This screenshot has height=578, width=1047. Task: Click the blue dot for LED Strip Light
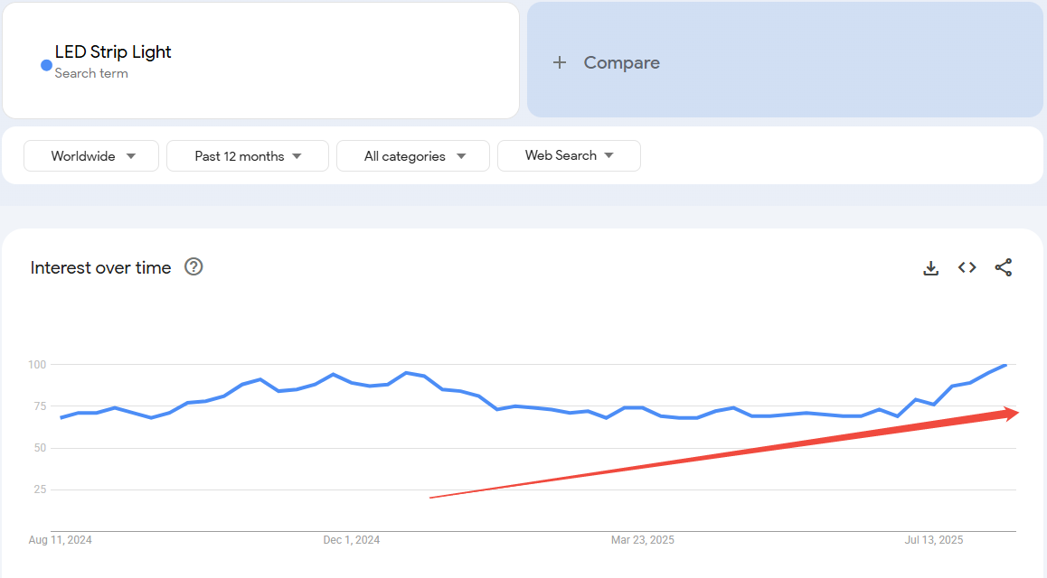point(46,65)
